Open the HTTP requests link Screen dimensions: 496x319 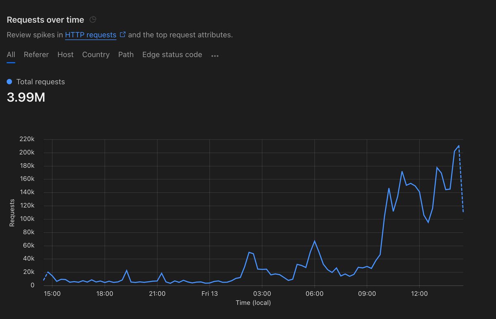(x=91, y=35)
